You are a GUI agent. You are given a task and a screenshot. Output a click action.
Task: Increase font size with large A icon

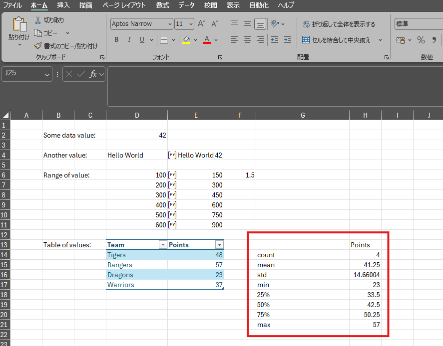201,24
